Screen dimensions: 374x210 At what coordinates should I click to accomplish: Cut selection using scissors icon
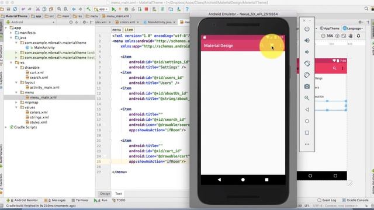(x=37, y=9)
